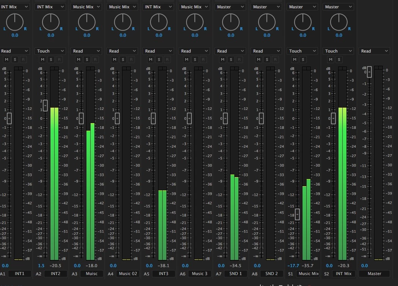Image resolution: width=398 pixels, height=286 pixels.
Task: Open output assignment dropdown for A1 INT1
Action: 14,7
